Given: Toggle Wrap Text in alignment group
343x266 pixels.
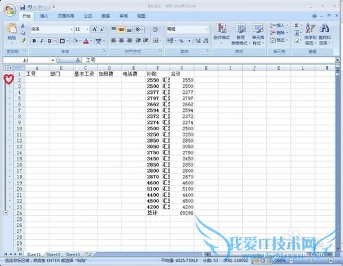Looking at the screenshot, I should pos(156,29).
